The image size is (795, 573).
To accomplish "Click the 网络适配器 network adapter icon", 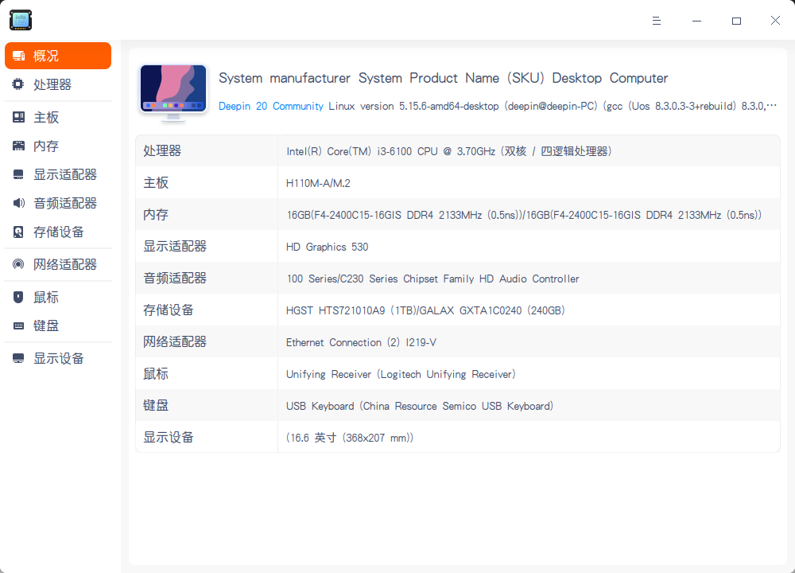I will point(17,264).
